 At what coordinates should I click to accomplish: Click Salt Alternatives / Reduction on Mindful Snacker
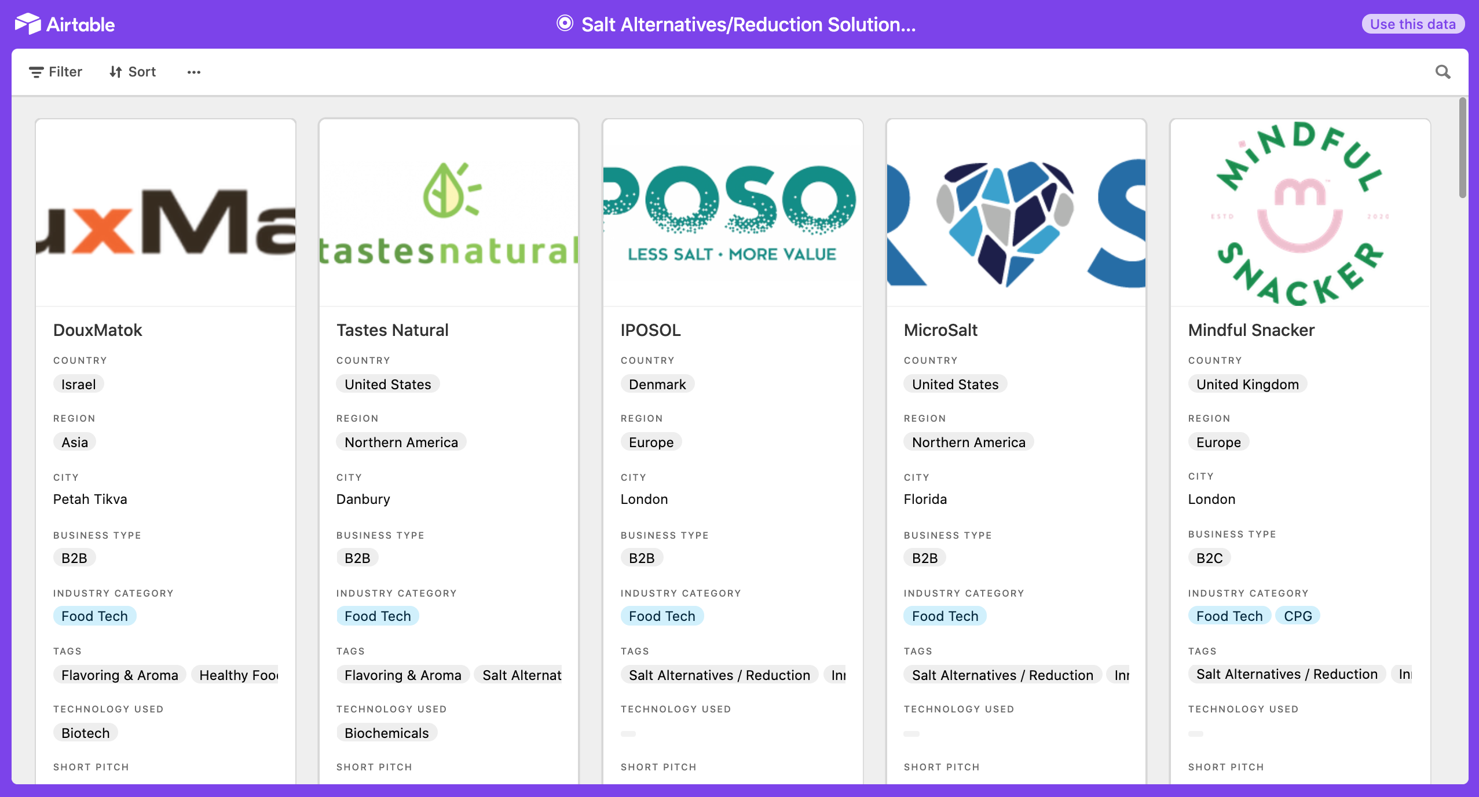[1287, 674]
